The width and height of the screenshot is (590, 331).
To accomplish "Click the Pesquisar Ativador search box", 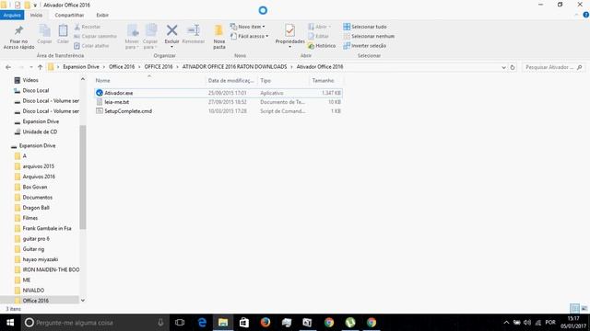I will click(x=553, y=67).
